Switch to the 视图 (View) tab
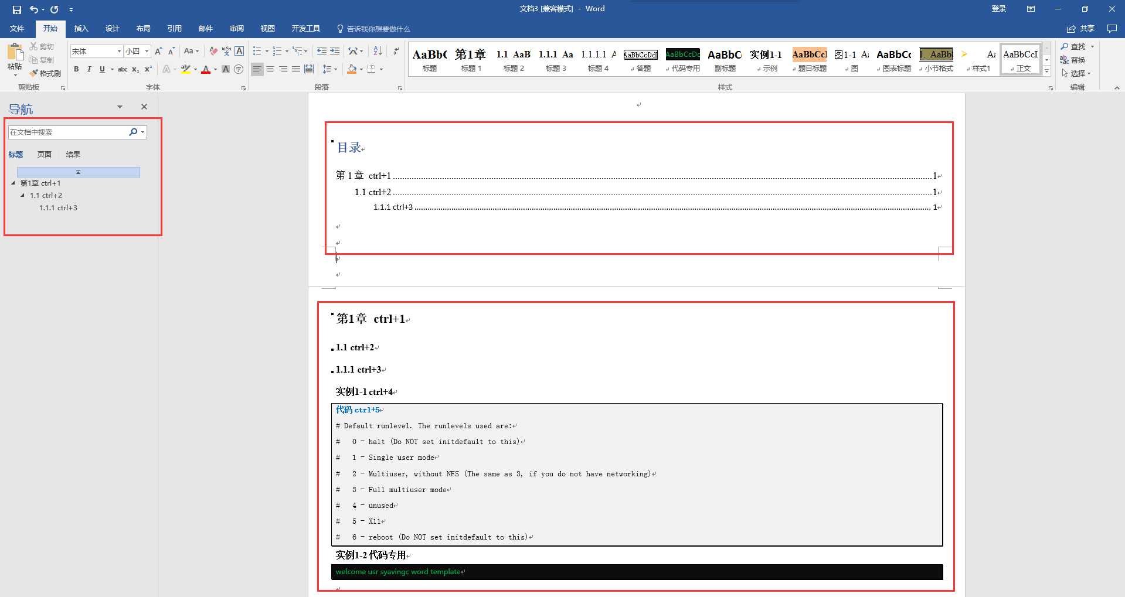 (x=267, y=28)
